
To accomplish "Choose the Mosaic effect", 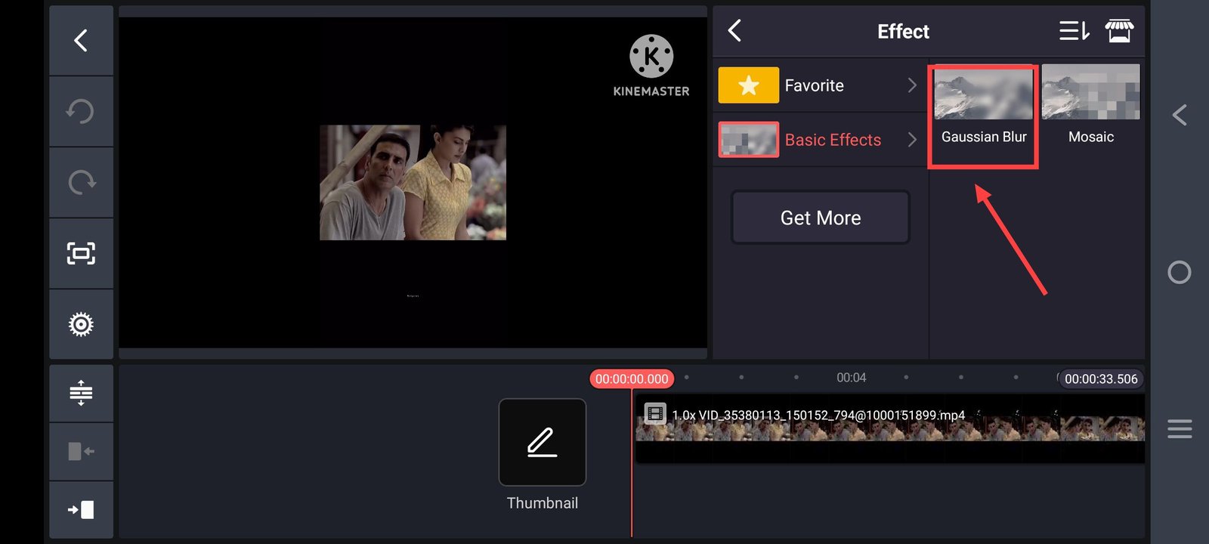I will click(x=1090, y=106).
